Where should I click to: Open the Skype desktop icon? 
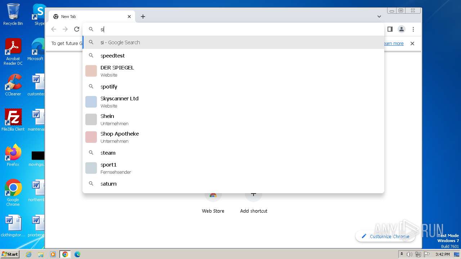[x=39, y=14]
